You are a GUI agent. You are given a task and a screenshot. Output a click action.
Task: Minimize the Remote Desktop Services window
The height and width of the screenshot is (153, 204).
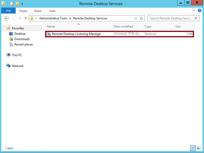[x=181, y=3]
